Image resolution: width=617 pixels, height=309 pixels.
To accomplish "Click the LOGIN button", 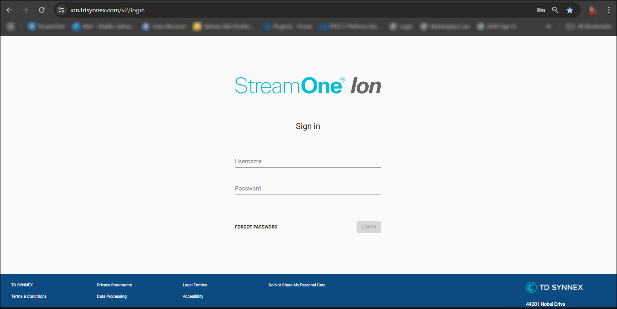I will pyautogui.click(x=369, y=227).
